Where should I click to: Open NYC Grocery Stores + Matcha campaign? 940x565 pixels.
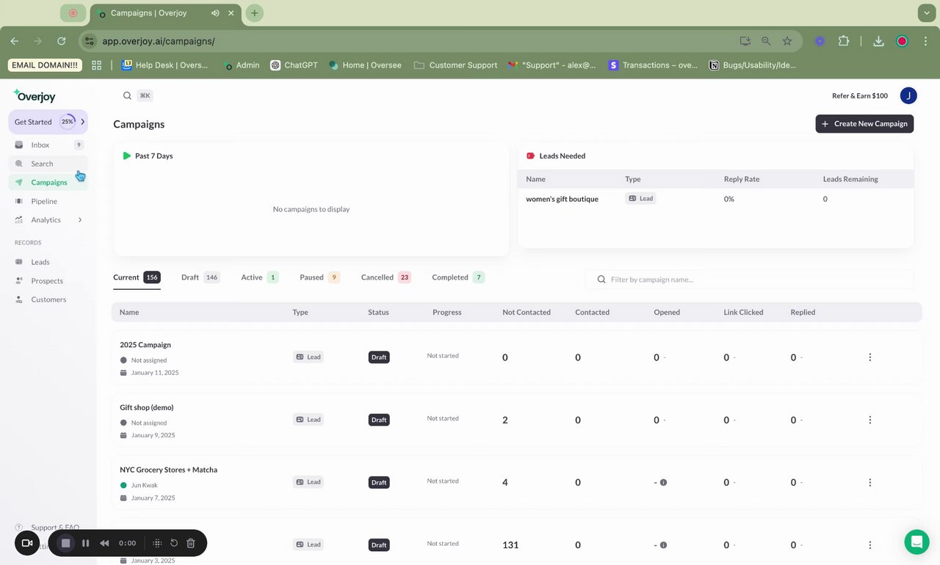pos(516,482)
